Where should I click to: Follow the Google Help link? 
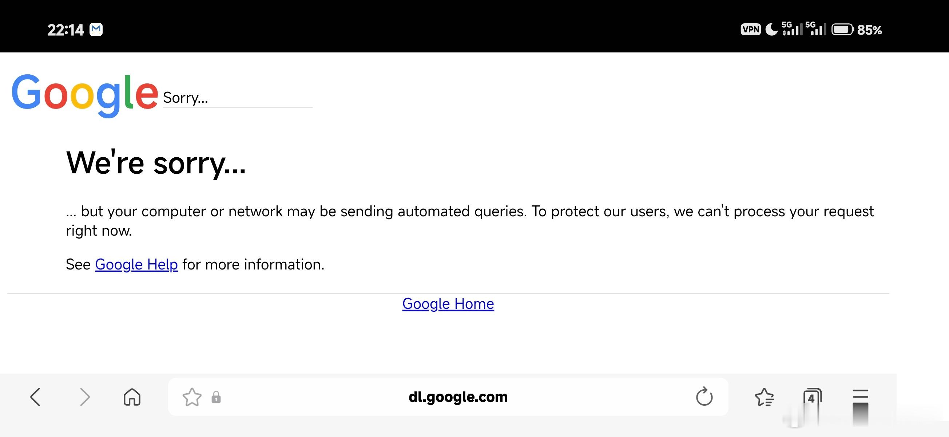136,264
